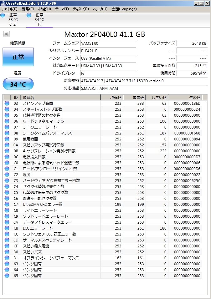The width and height of the screenshot is (211, 299).
Task: Click status icon for C7 UltraDMA CRC row
Action: pos(7,205)
